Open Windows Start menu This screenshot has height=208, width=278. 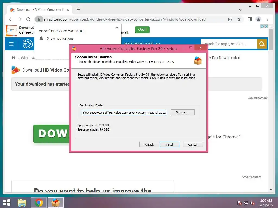coord(7,203)
